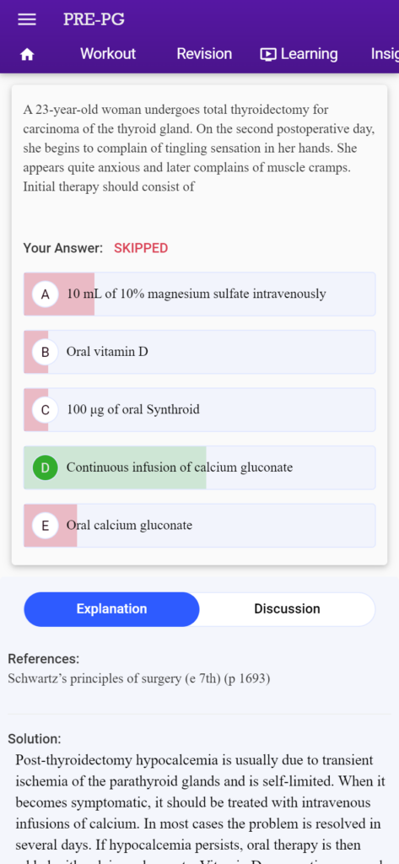Open the partially visible Insights tab
Image resolution: width=399 pixels, height=864 pixels.
point(385,54)
